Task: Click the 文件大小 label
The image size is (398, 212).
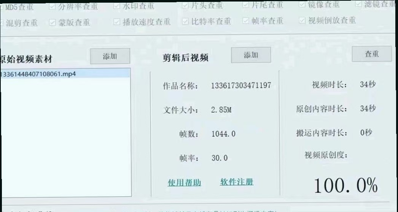Action: click(x=180, y=110)
